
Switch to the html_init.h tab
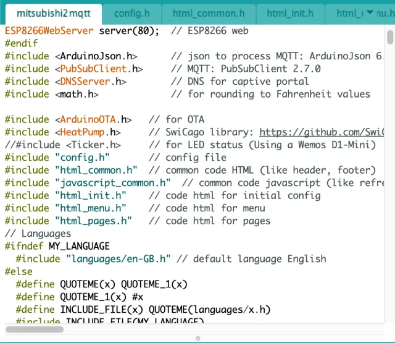tap(290, 13)
